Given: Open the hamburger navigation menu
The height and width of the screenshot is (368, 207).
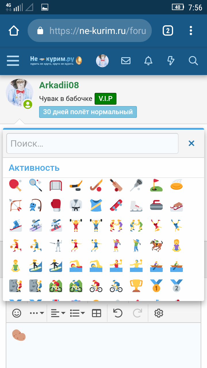Looking at the screenshot, I should (x=13, y=61).
